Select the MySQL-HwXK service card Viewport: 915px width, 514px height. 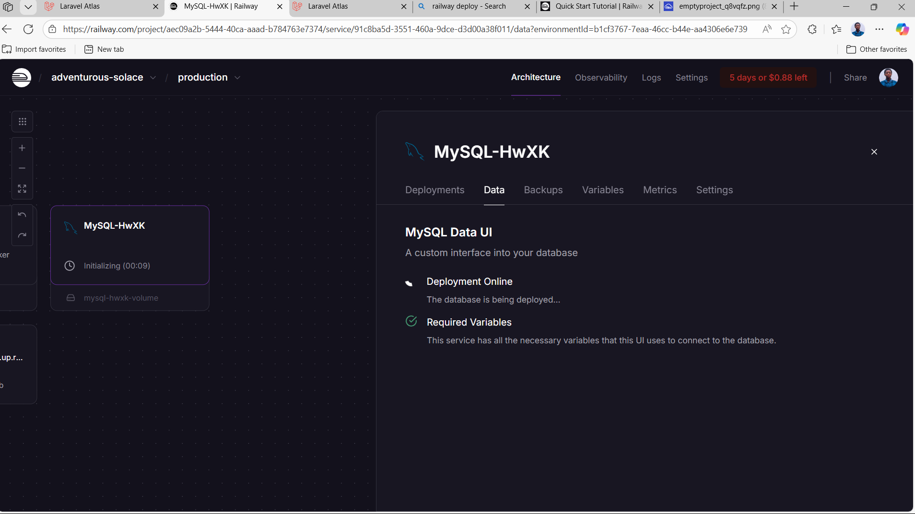coord(130,245)
